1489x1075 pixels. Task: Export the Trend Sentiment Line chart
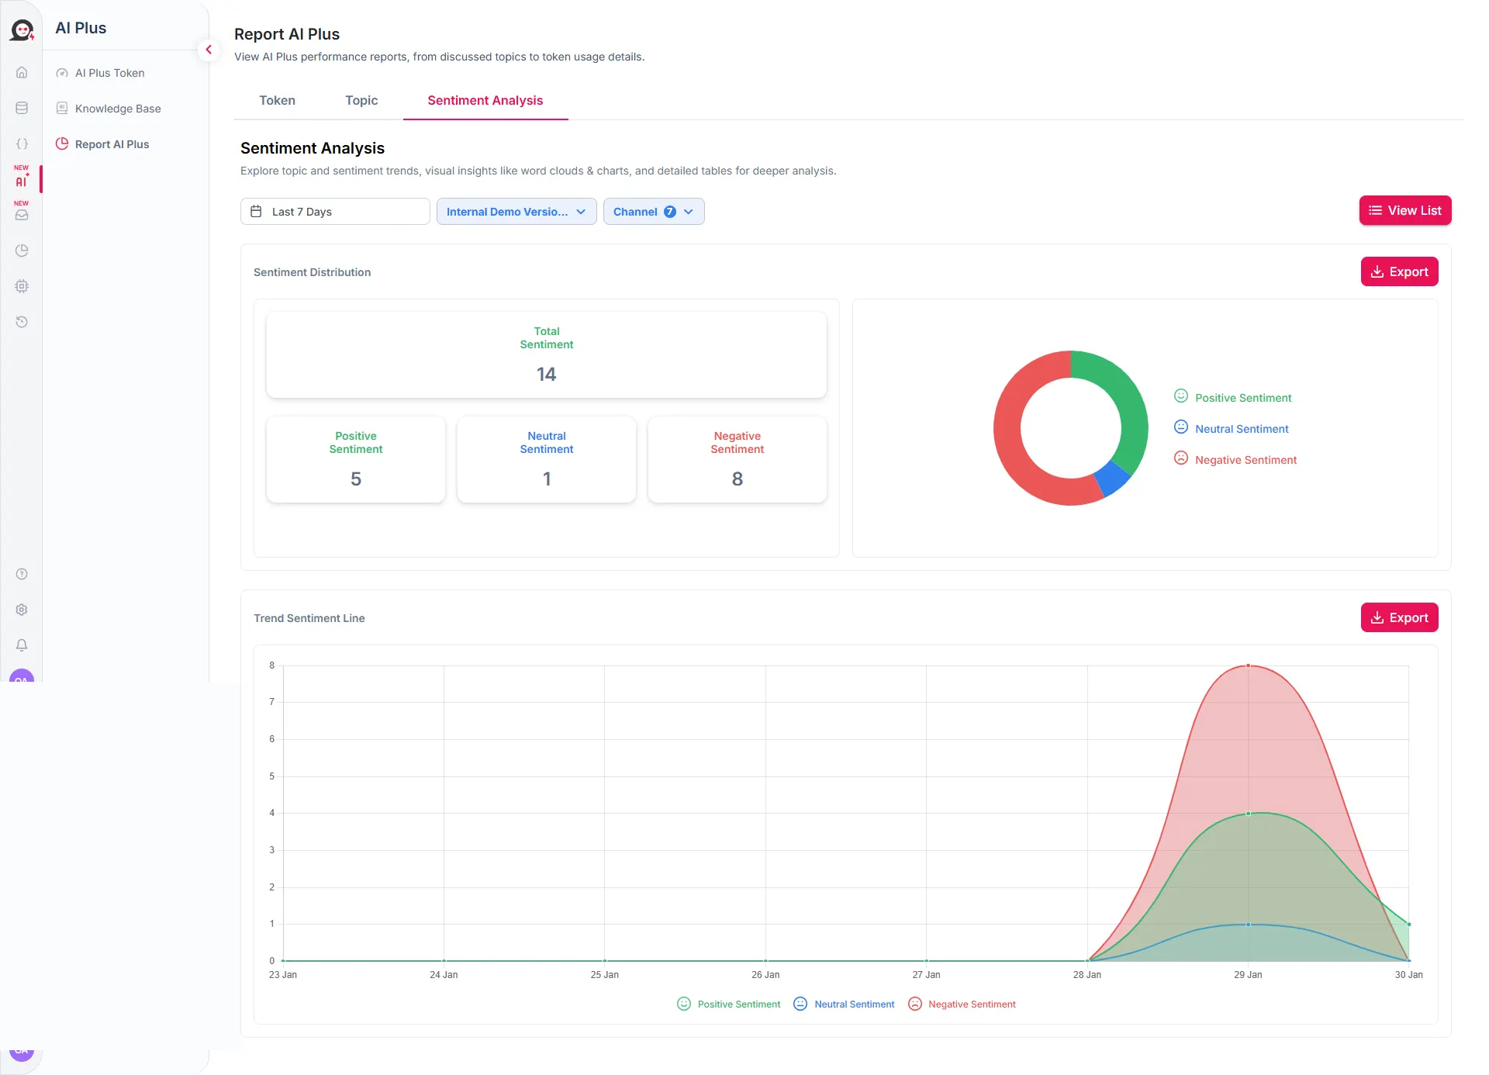click(1399, 617)
